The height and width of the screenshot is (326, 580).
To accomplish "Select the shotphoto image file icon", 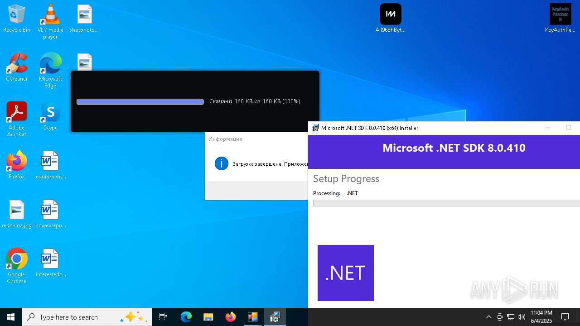I will coord(84,19).
